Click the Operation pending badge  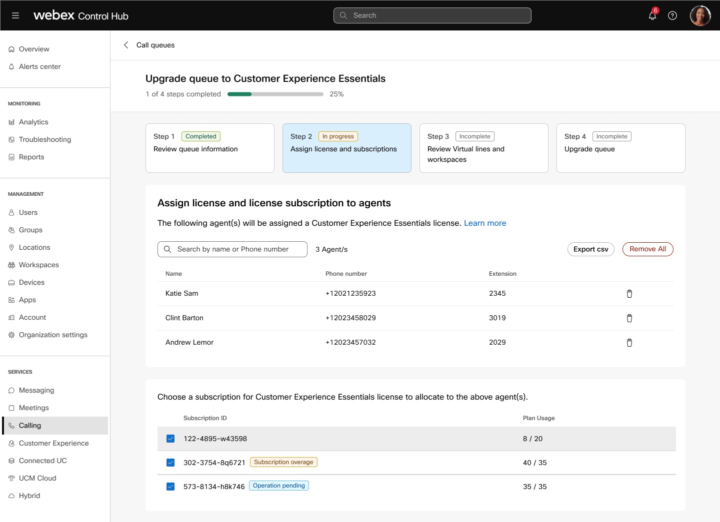279,486
